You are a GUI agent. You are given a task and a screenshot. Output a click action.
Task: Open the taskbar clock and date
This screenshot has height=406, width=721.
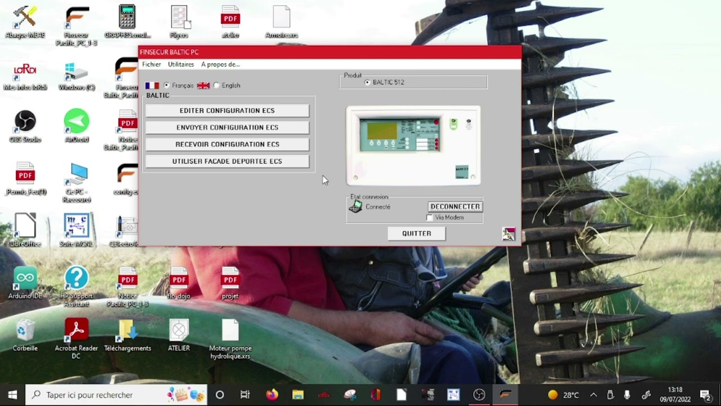coord(675,395)
